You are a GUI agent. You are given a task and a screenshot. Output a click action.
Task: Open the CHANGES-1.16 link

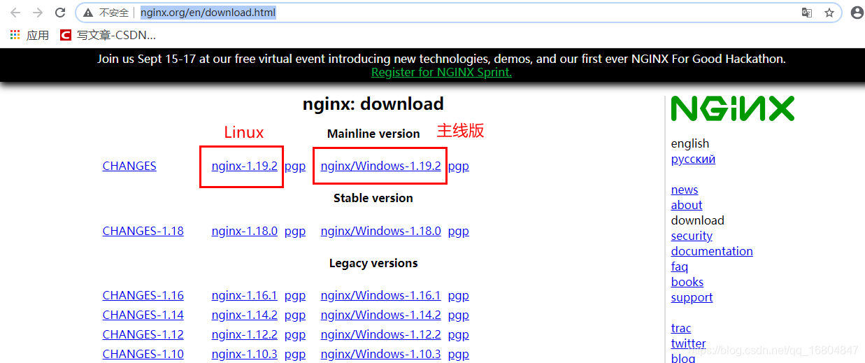coord(143,295)
